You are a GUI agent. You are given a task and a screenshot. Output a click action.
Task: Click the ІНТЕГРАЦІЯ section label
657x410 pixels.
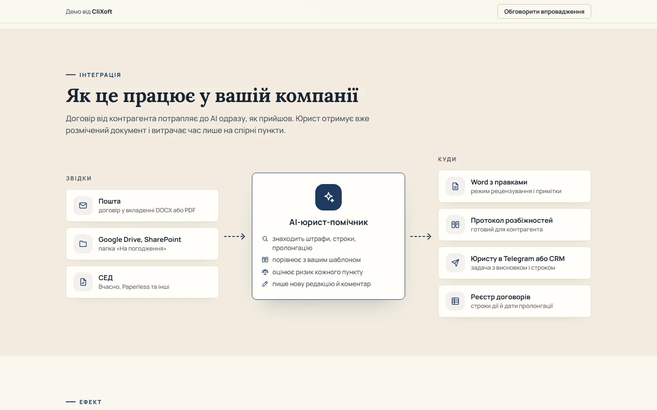100,75
